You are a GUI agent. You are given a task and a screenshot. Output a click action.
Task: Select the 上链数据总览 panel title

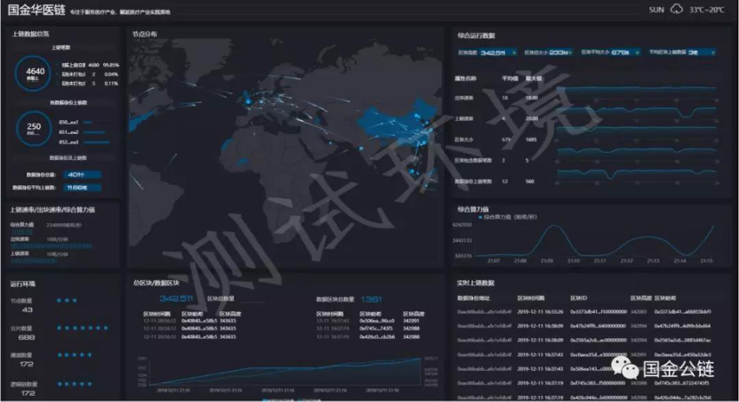point(30,34)
